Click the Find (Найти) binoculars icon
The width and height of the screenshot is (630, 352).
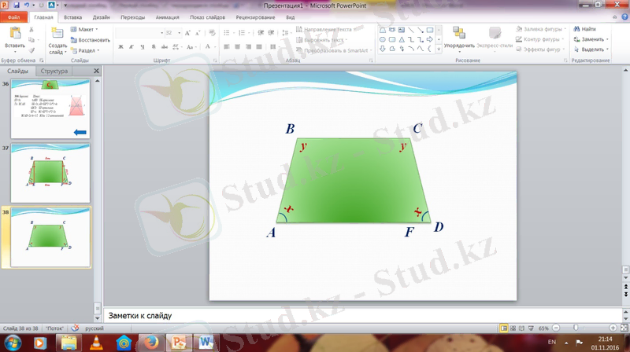(577, 29)
